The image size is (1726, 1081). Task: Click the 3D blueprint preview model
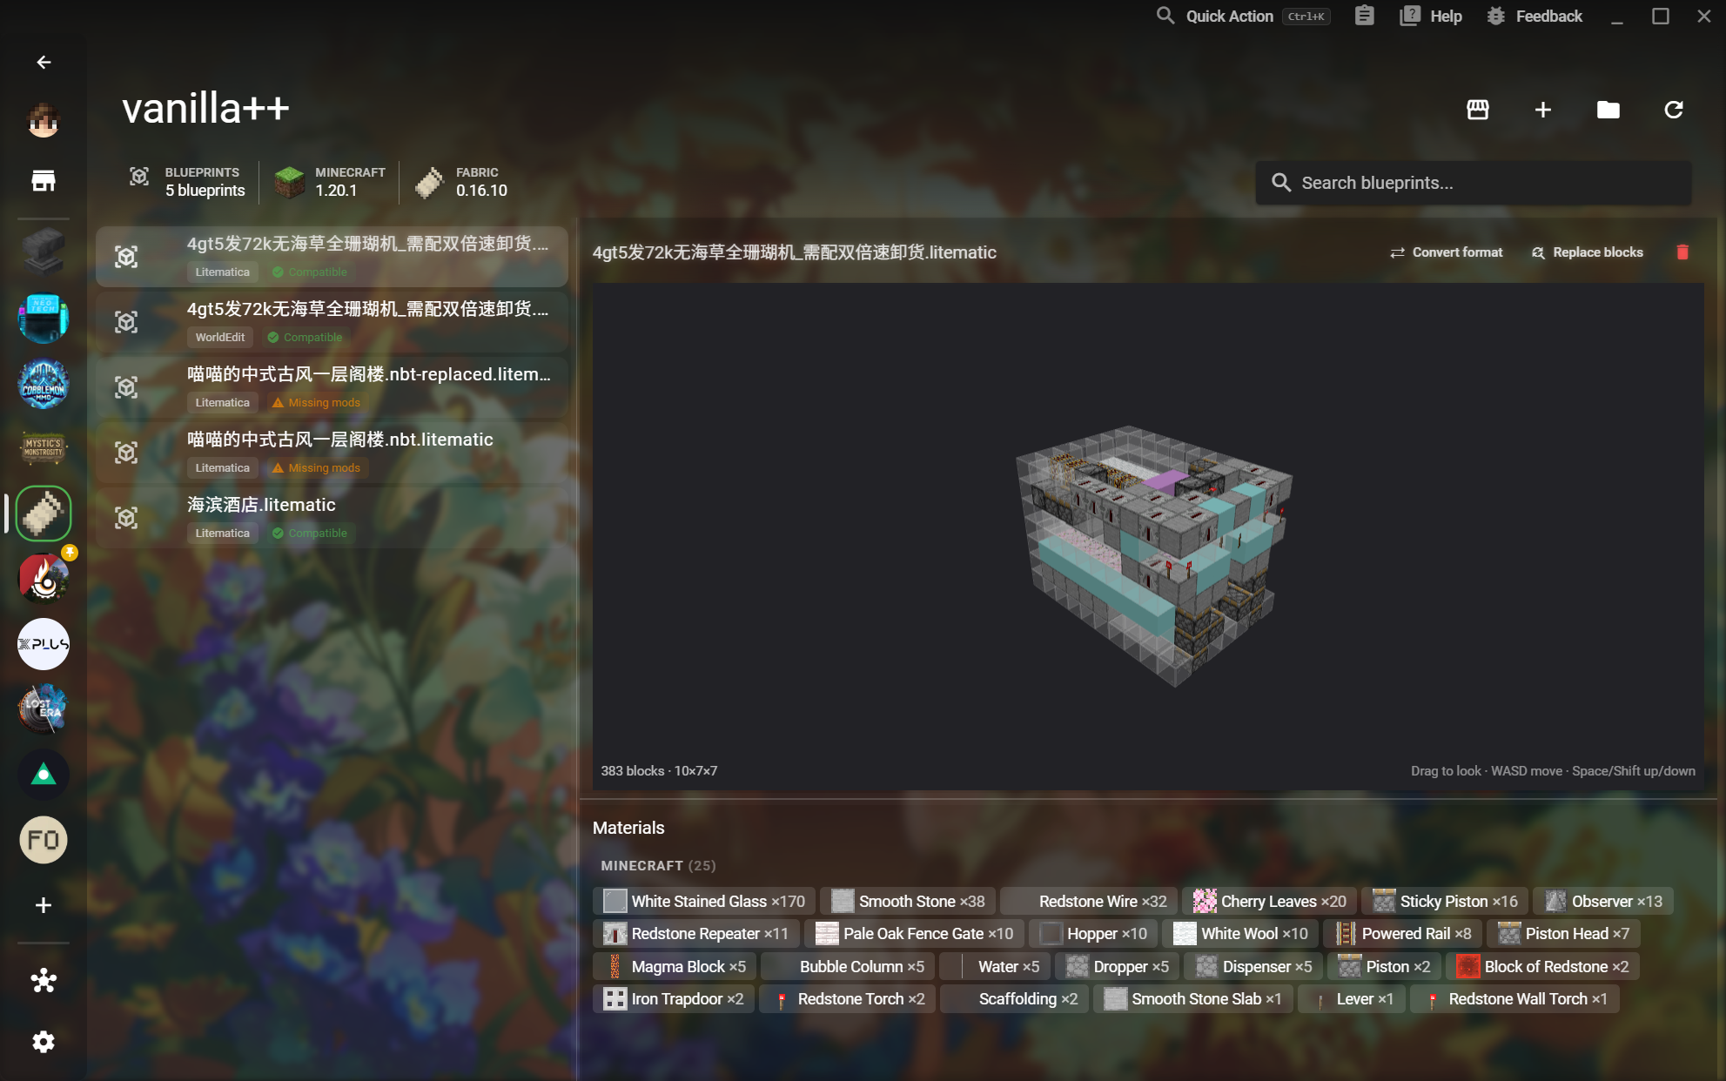click(x=1153, y=557)
